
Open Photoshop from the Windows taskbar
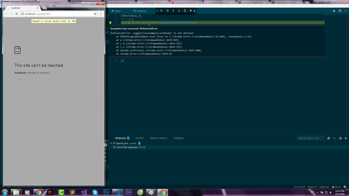pyautogui.click(x=106, y=192)
